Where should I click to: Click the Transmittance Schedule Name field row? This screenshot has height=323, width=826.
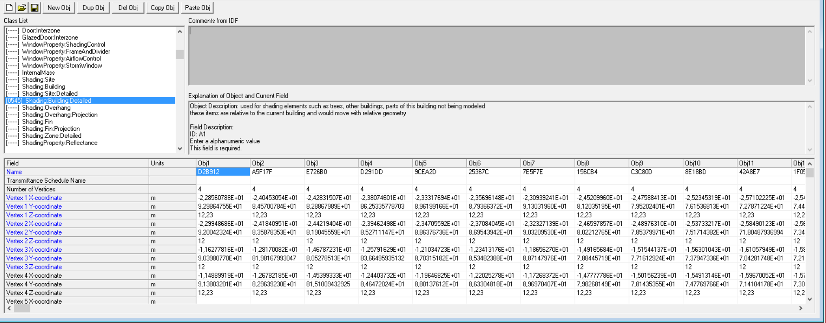pyautogui.click(x=77, y=180)
